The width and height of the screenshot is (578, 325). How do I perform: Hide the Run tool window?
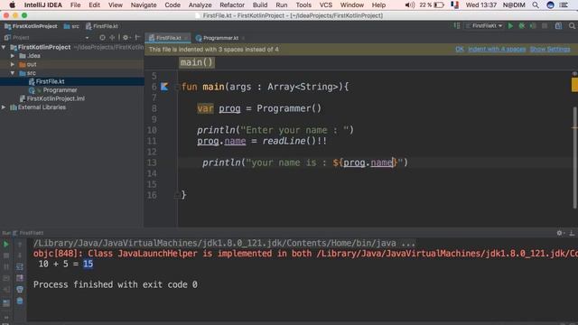pos(572,233)
